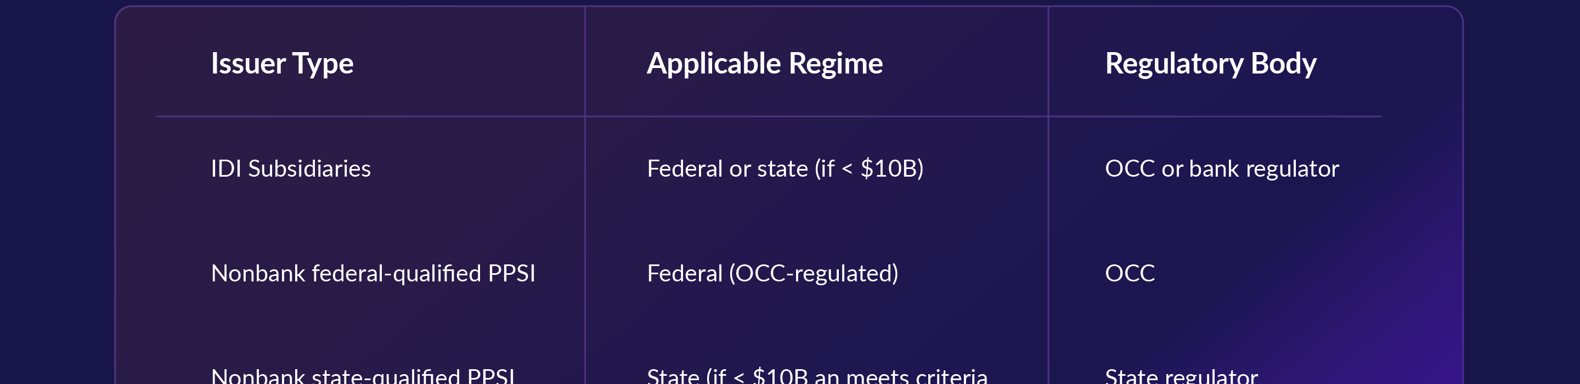Select the standalone OCC regulatory body cell
This screenshot has width=1580, height=384.
click(1130, 274)
